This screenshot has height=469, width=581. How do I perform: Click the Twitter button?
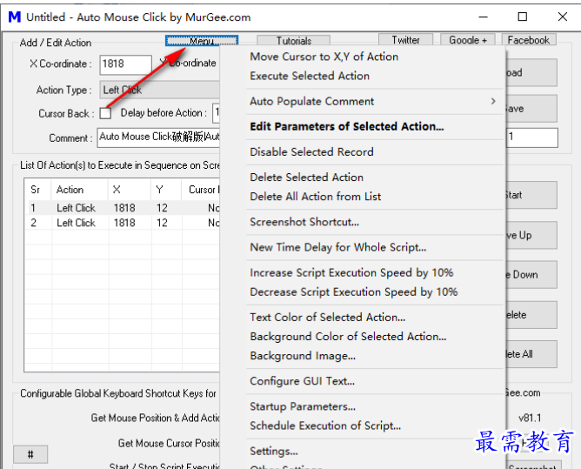[x=405, y=40]
